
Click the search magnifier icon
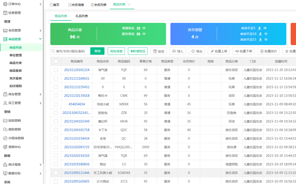click(53, 51)
